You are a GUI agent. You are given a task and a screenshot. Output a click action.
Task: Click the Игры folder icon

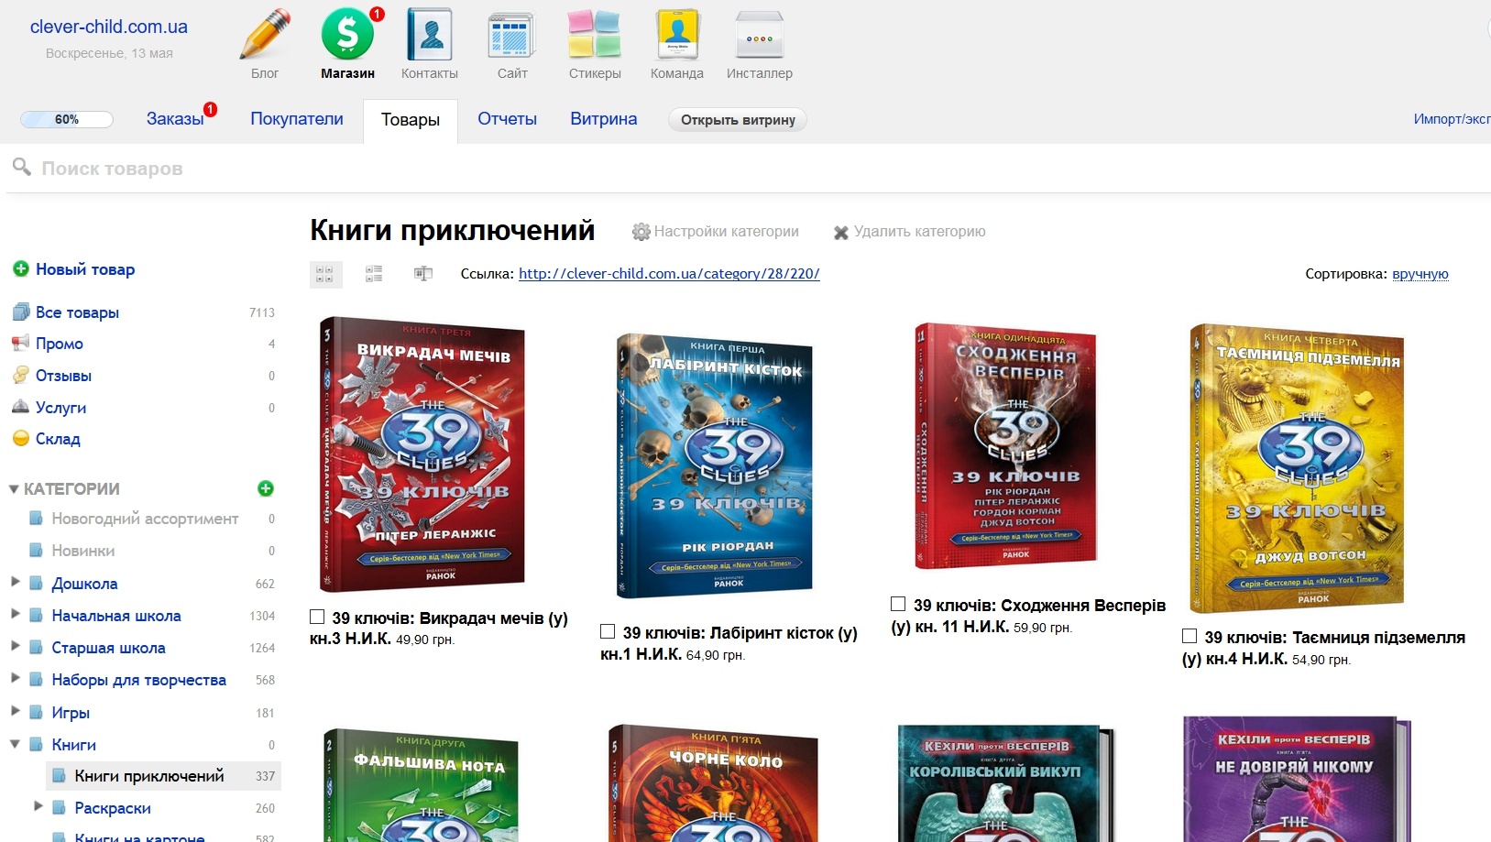(37, 712)
